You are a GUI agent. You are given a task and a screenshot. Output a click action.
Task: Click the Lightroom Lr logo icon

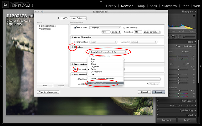click(x=6, y=5)
